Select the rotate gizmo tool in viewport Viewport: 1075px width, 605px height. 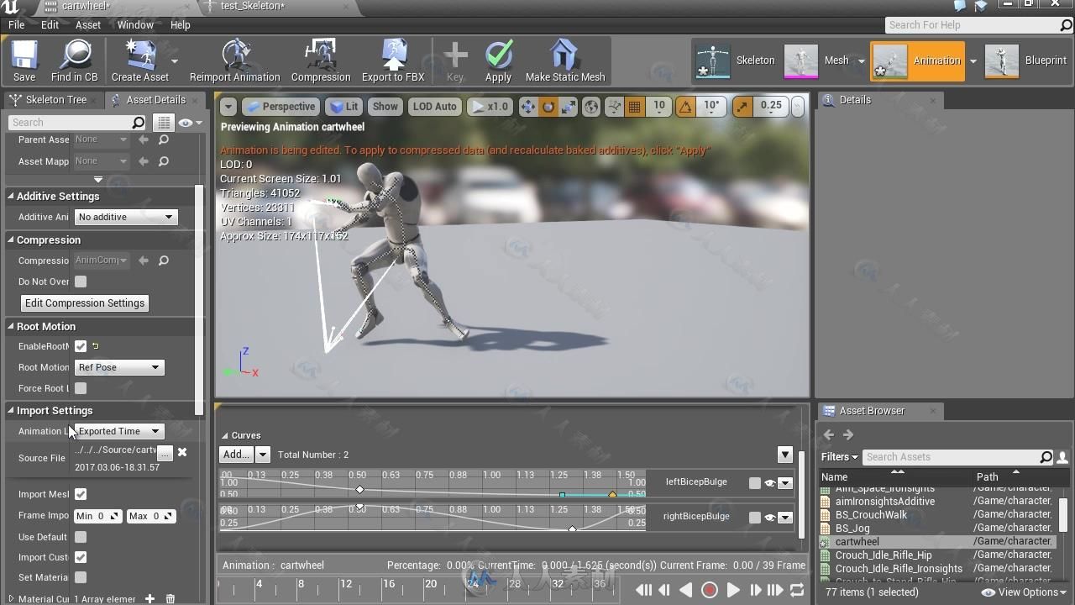[x=548, y=107]
